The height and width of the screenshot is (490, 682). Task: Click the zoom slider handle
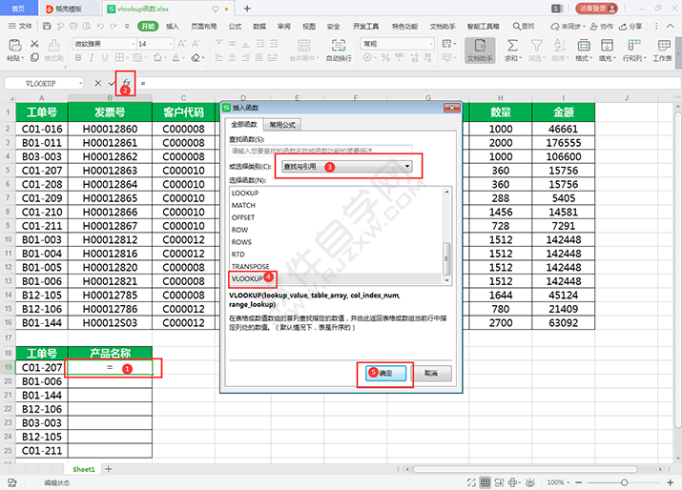coord(624,482)
